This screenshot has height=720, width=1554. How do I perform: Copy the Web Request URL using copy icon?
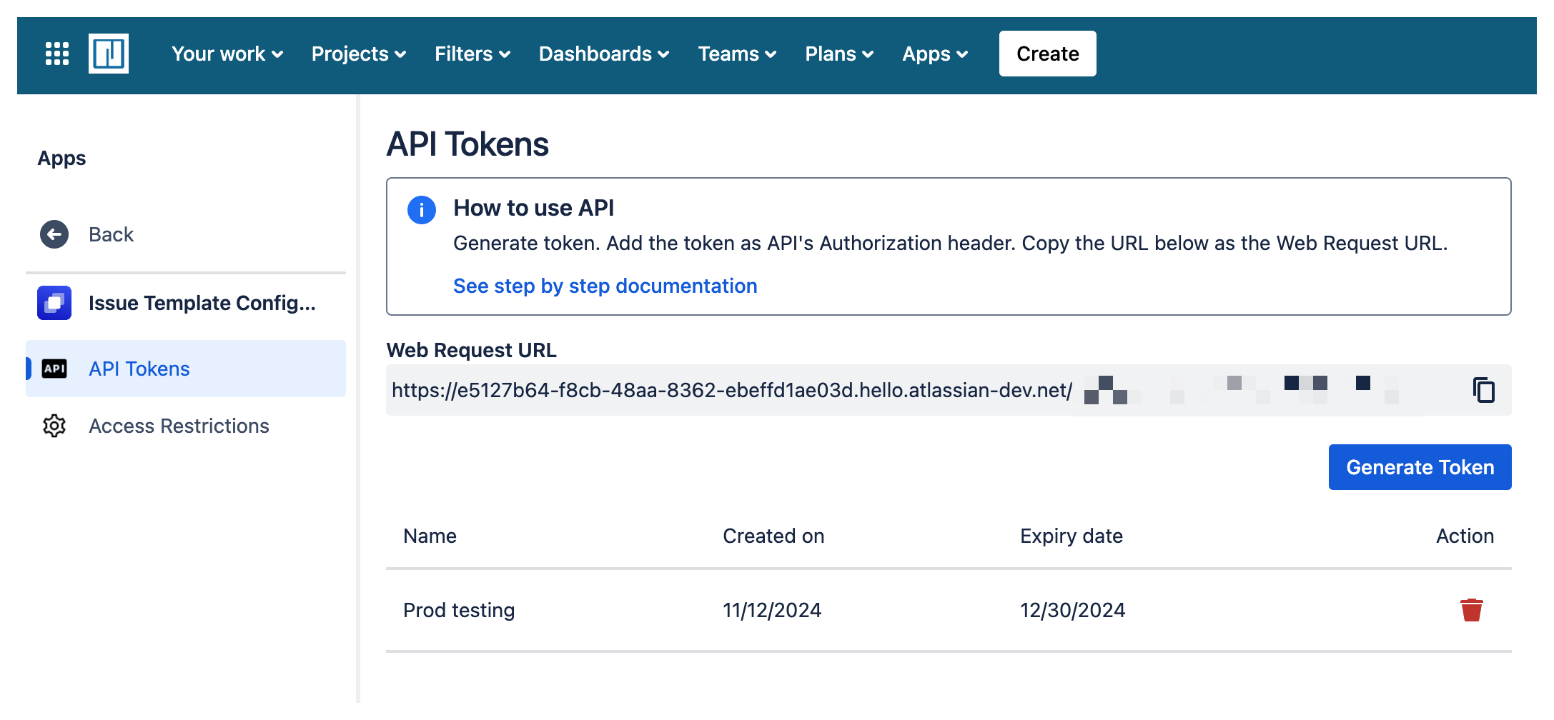click(1483, 390)
